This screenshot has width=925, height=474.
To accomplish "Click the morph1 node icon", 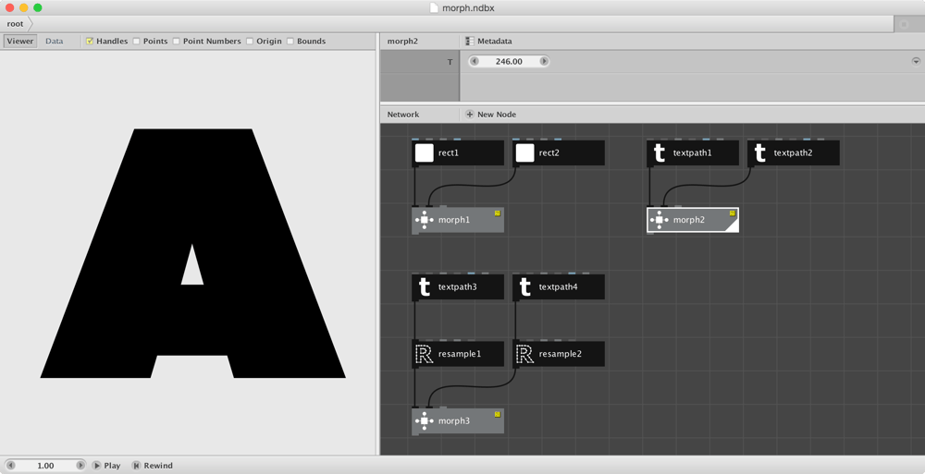I will click(425, 220).
